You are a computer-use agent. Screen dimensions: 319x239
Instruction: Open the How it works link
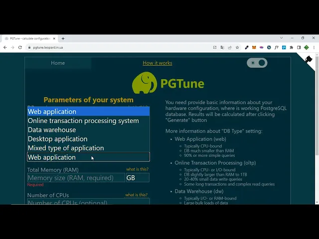(158, 63)
